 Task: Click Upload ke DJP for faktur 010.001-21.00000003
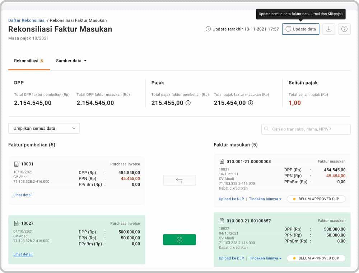point(231,199)
